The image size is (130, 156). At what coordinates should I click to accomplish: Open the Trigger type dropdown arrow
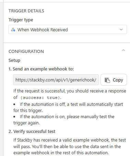pos(121,30)
